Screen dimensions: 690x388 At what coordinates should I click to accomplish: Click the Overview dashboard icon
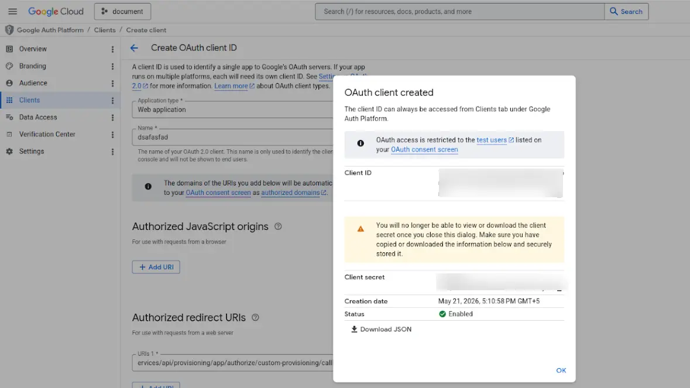(9, 49)
